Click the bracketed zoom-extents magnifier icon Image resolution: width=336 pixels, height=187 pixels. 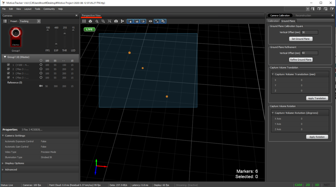(x=109, y=21)
